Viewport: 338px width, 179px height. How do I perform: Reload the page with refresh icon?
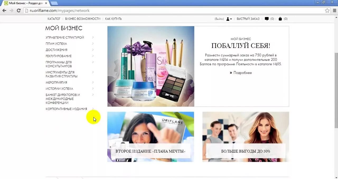tap(18, 11)
